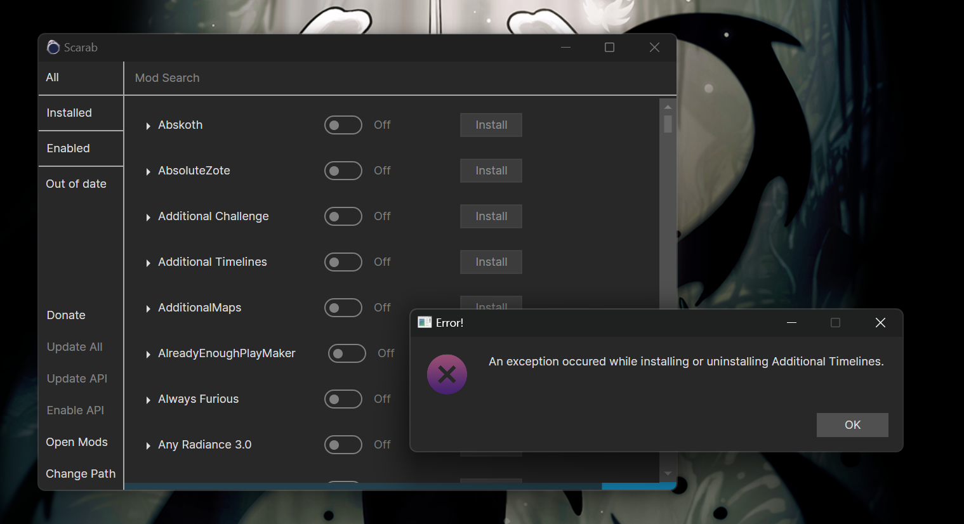964x524 pixels.
Task: Expand the Additional Timelines entry
Action: (148, 262)
